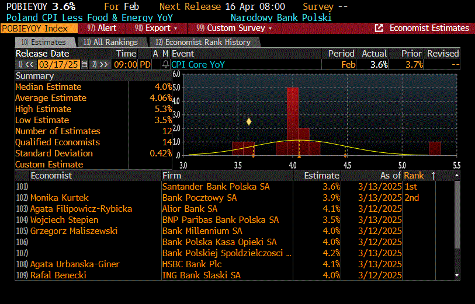The height and width of the screenshot is (304, 475).
Task: Select economist Rafal Benecki
Action: point(58,275)
